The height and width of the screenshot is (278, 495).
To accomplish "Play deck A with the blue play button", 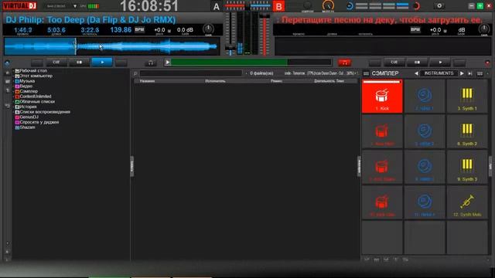I will [x=102, y=62].
